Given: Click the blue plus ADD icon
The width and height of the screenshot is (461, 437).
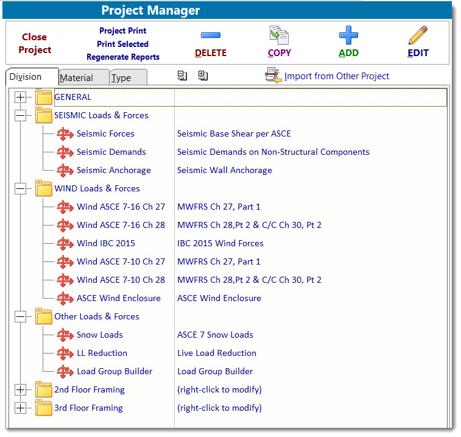Looking at the screenshot, I should tap(348, 35).
